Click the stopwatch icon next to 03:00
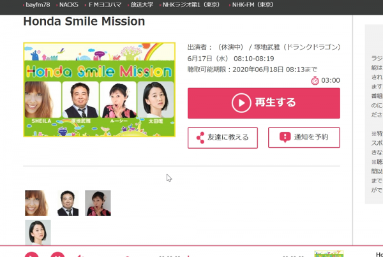383x257 pixels. (315, 80)
